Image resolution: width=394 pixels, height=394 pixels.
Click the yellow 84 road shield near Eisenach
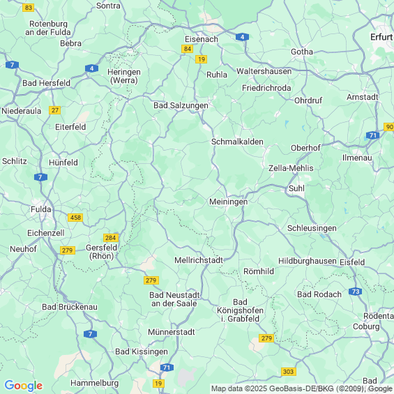click(187, 49)
